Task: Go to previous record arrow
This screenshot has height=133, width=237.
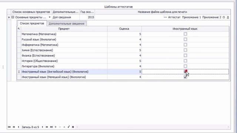Action: click(x=19, y=127)
